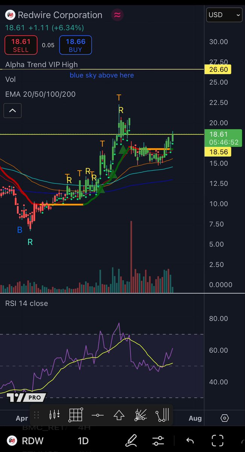
Task: Click the 'blue sky above here' annotation text
Action: tap(102, 75)
